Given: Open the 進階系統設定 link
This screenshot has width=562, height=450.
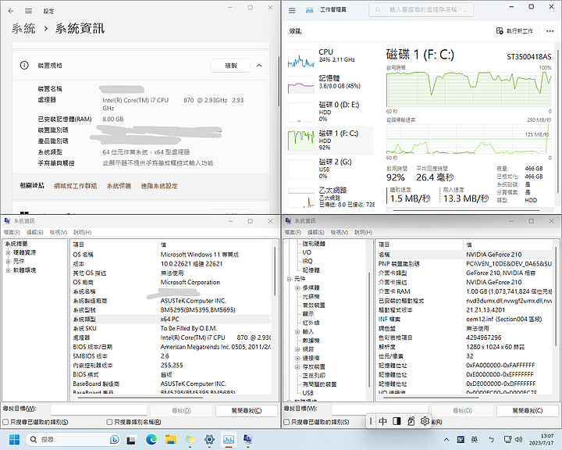Looking at the screenshot, I should click(x=159, y=186).
